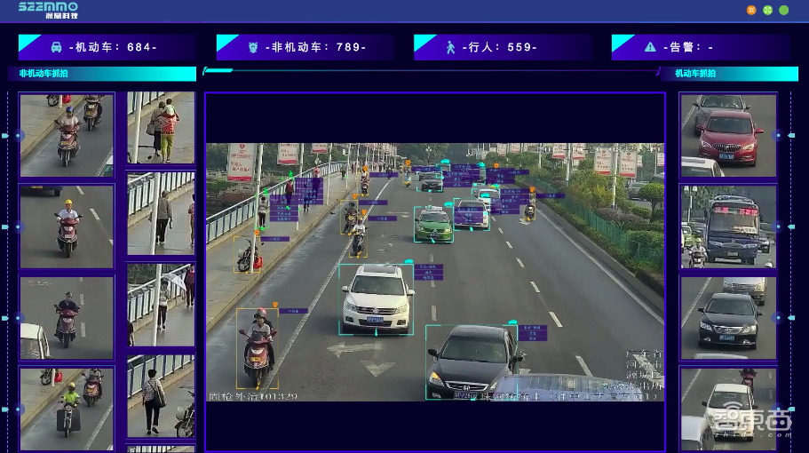Image resolution: width=809 pixels, height=453 pixels.
Task: Click the orange window control dot
Action: coord(751,11)
